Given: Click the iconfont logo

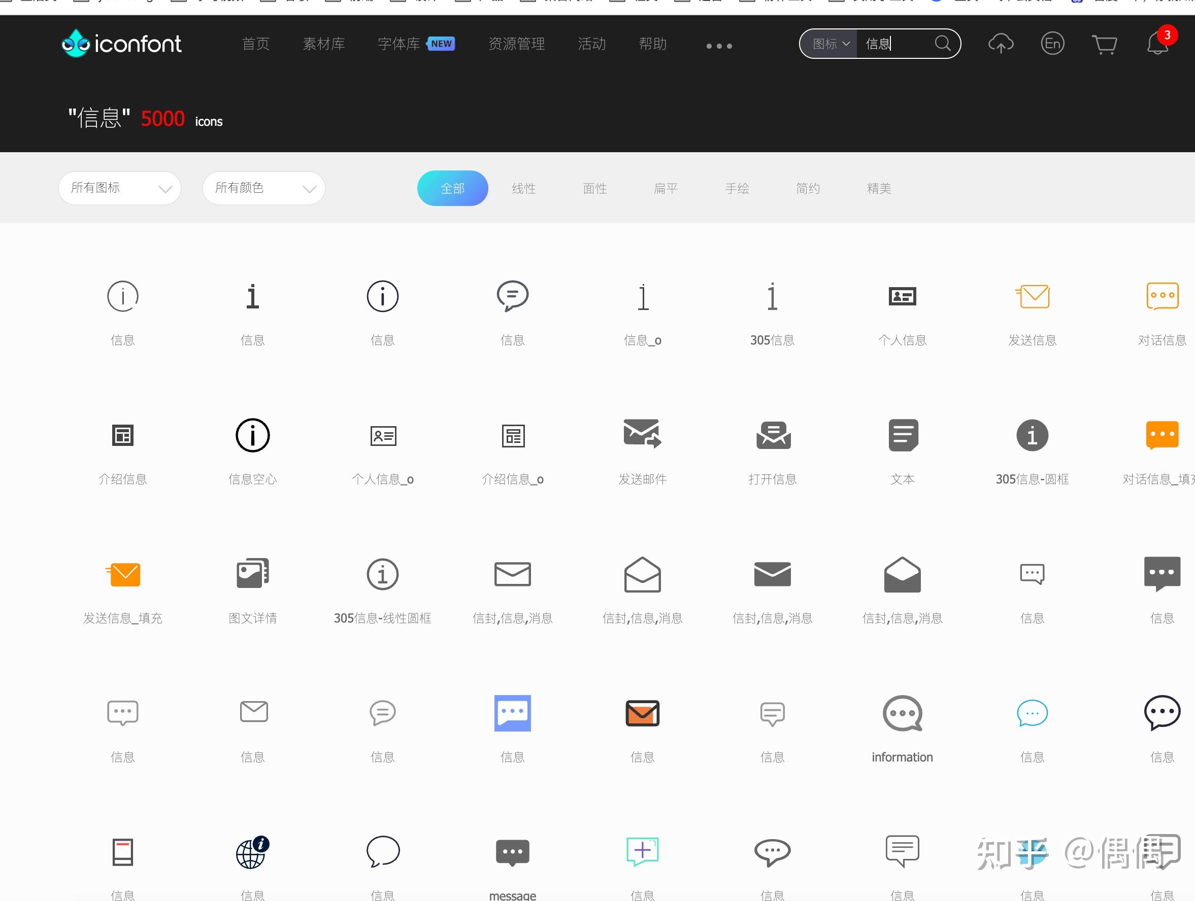Looking at the screenshot, I should [x=121, y=43].
